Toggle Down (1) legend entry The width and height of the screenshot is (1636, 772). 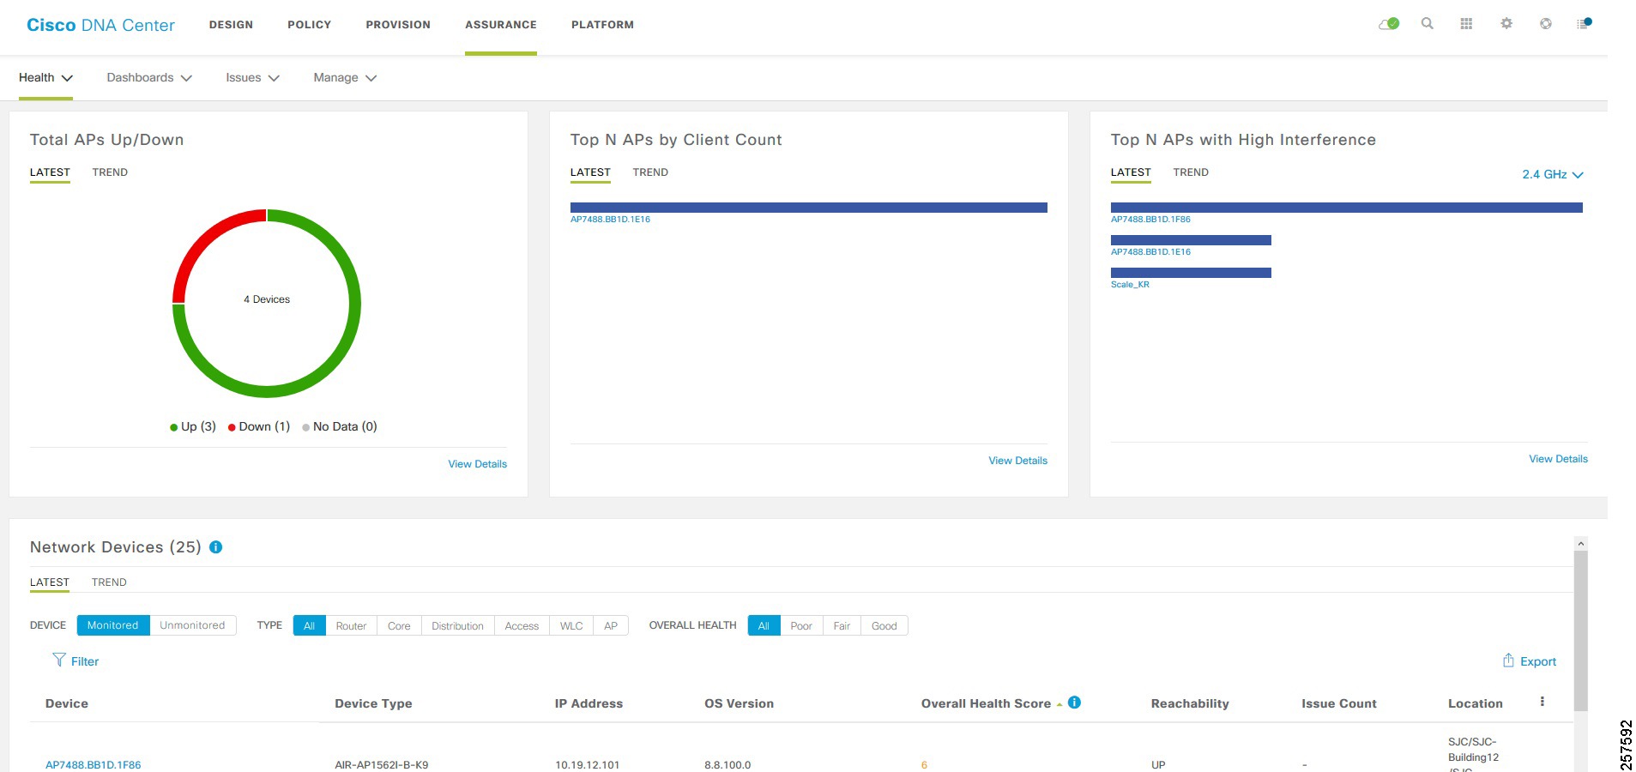click(259, 426)
